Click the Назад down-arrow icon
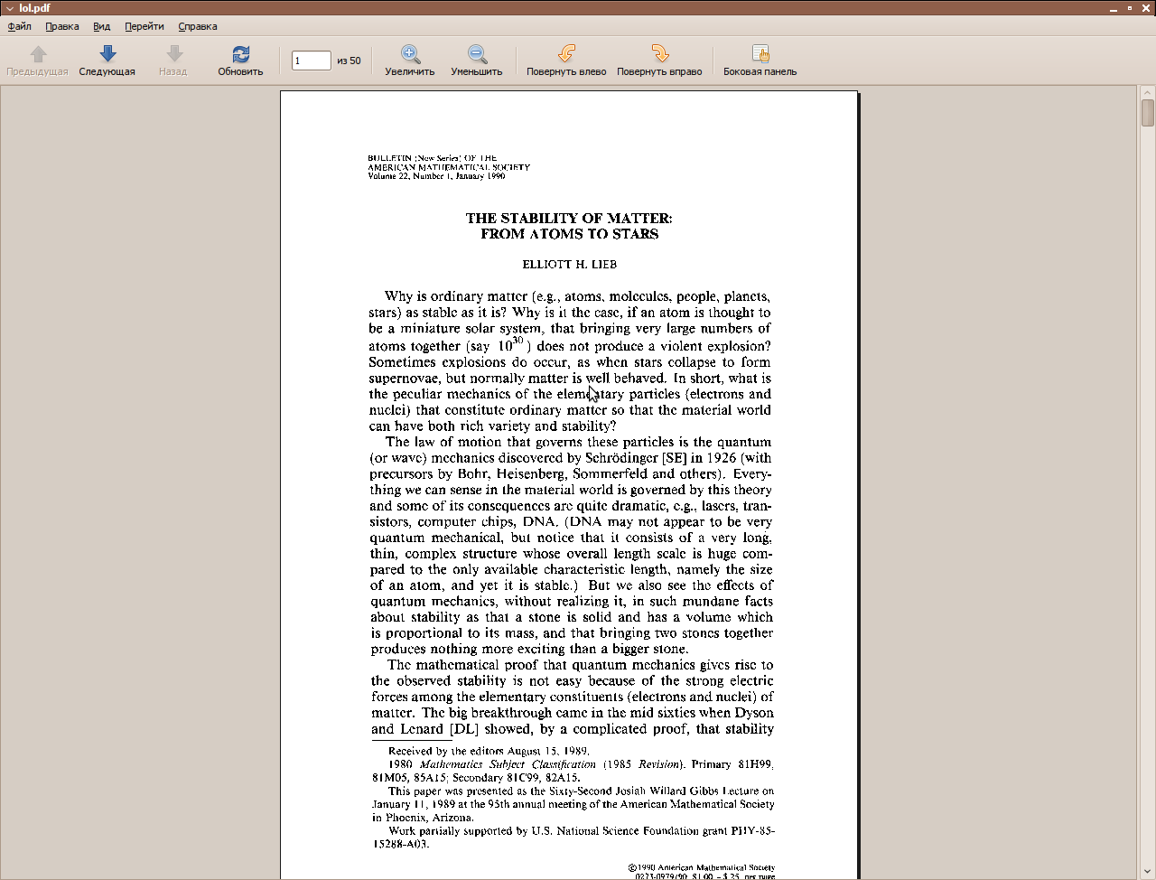 [x=174, y=55]
